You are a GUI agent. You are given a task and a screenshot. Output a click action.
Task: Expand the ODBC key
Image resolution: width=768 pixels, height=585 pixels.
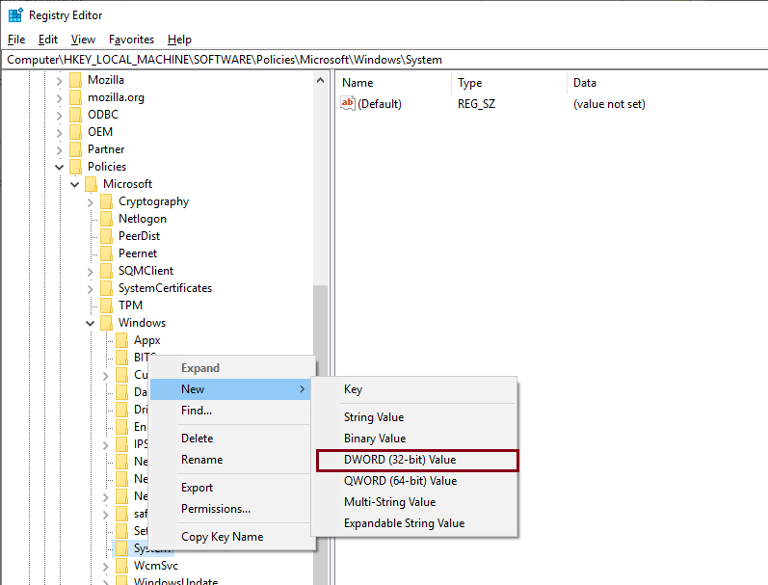pyautogui.click(x=60, y=115)
